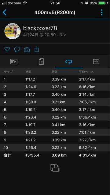Tap the back arrow in header
This screenshot has height=195, width=110.
(x=5, y=12)
